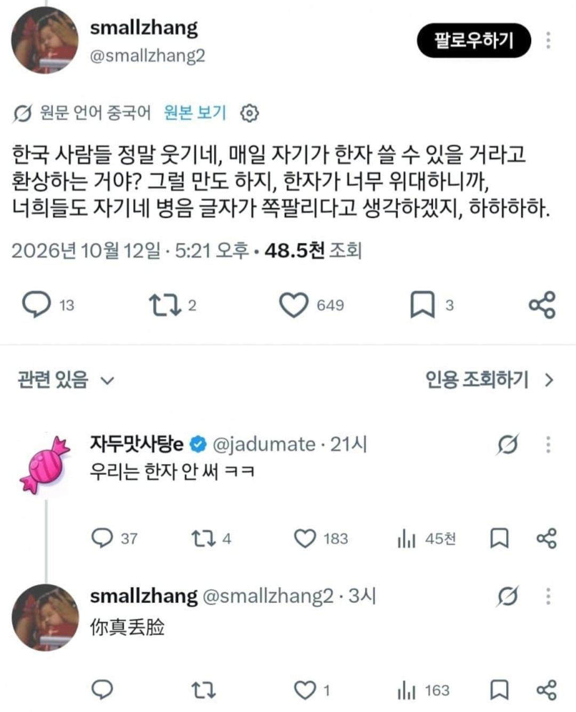Click the reply icon with 13 comments
576x712 pixels.
[x=36, y=305]
